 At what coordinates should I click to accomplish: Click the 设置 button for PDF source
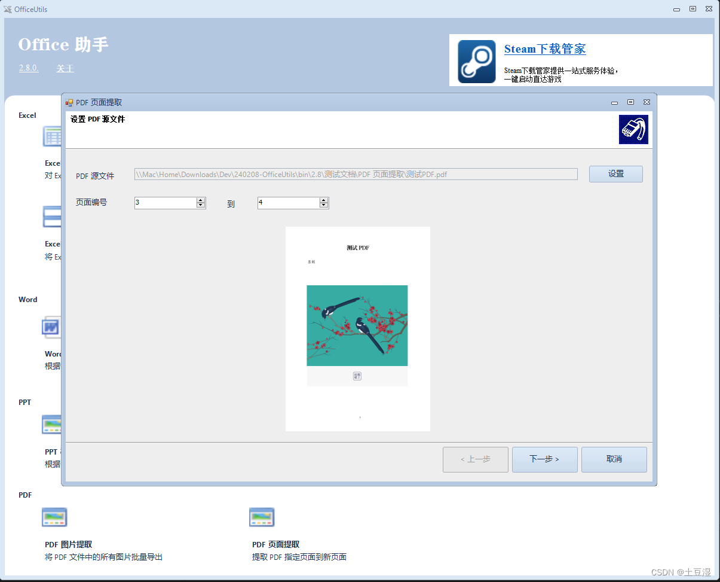pyautogui.click(x=616, y=174)
